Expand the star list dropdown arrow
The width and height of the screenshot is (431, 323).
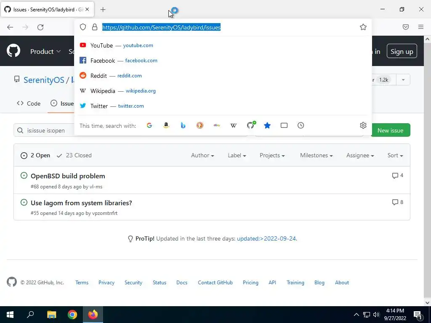tap(403, 80)
